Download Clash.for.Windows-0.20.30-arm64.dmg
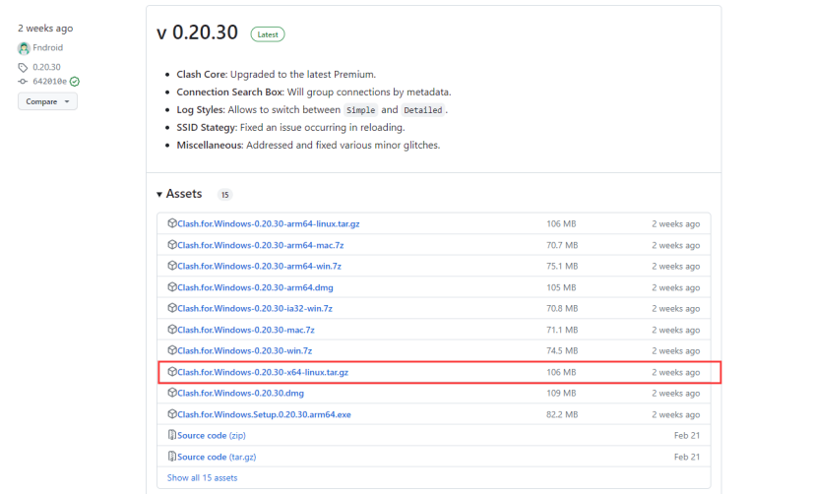This screenshot has width=814, height=494. (255, 287)
